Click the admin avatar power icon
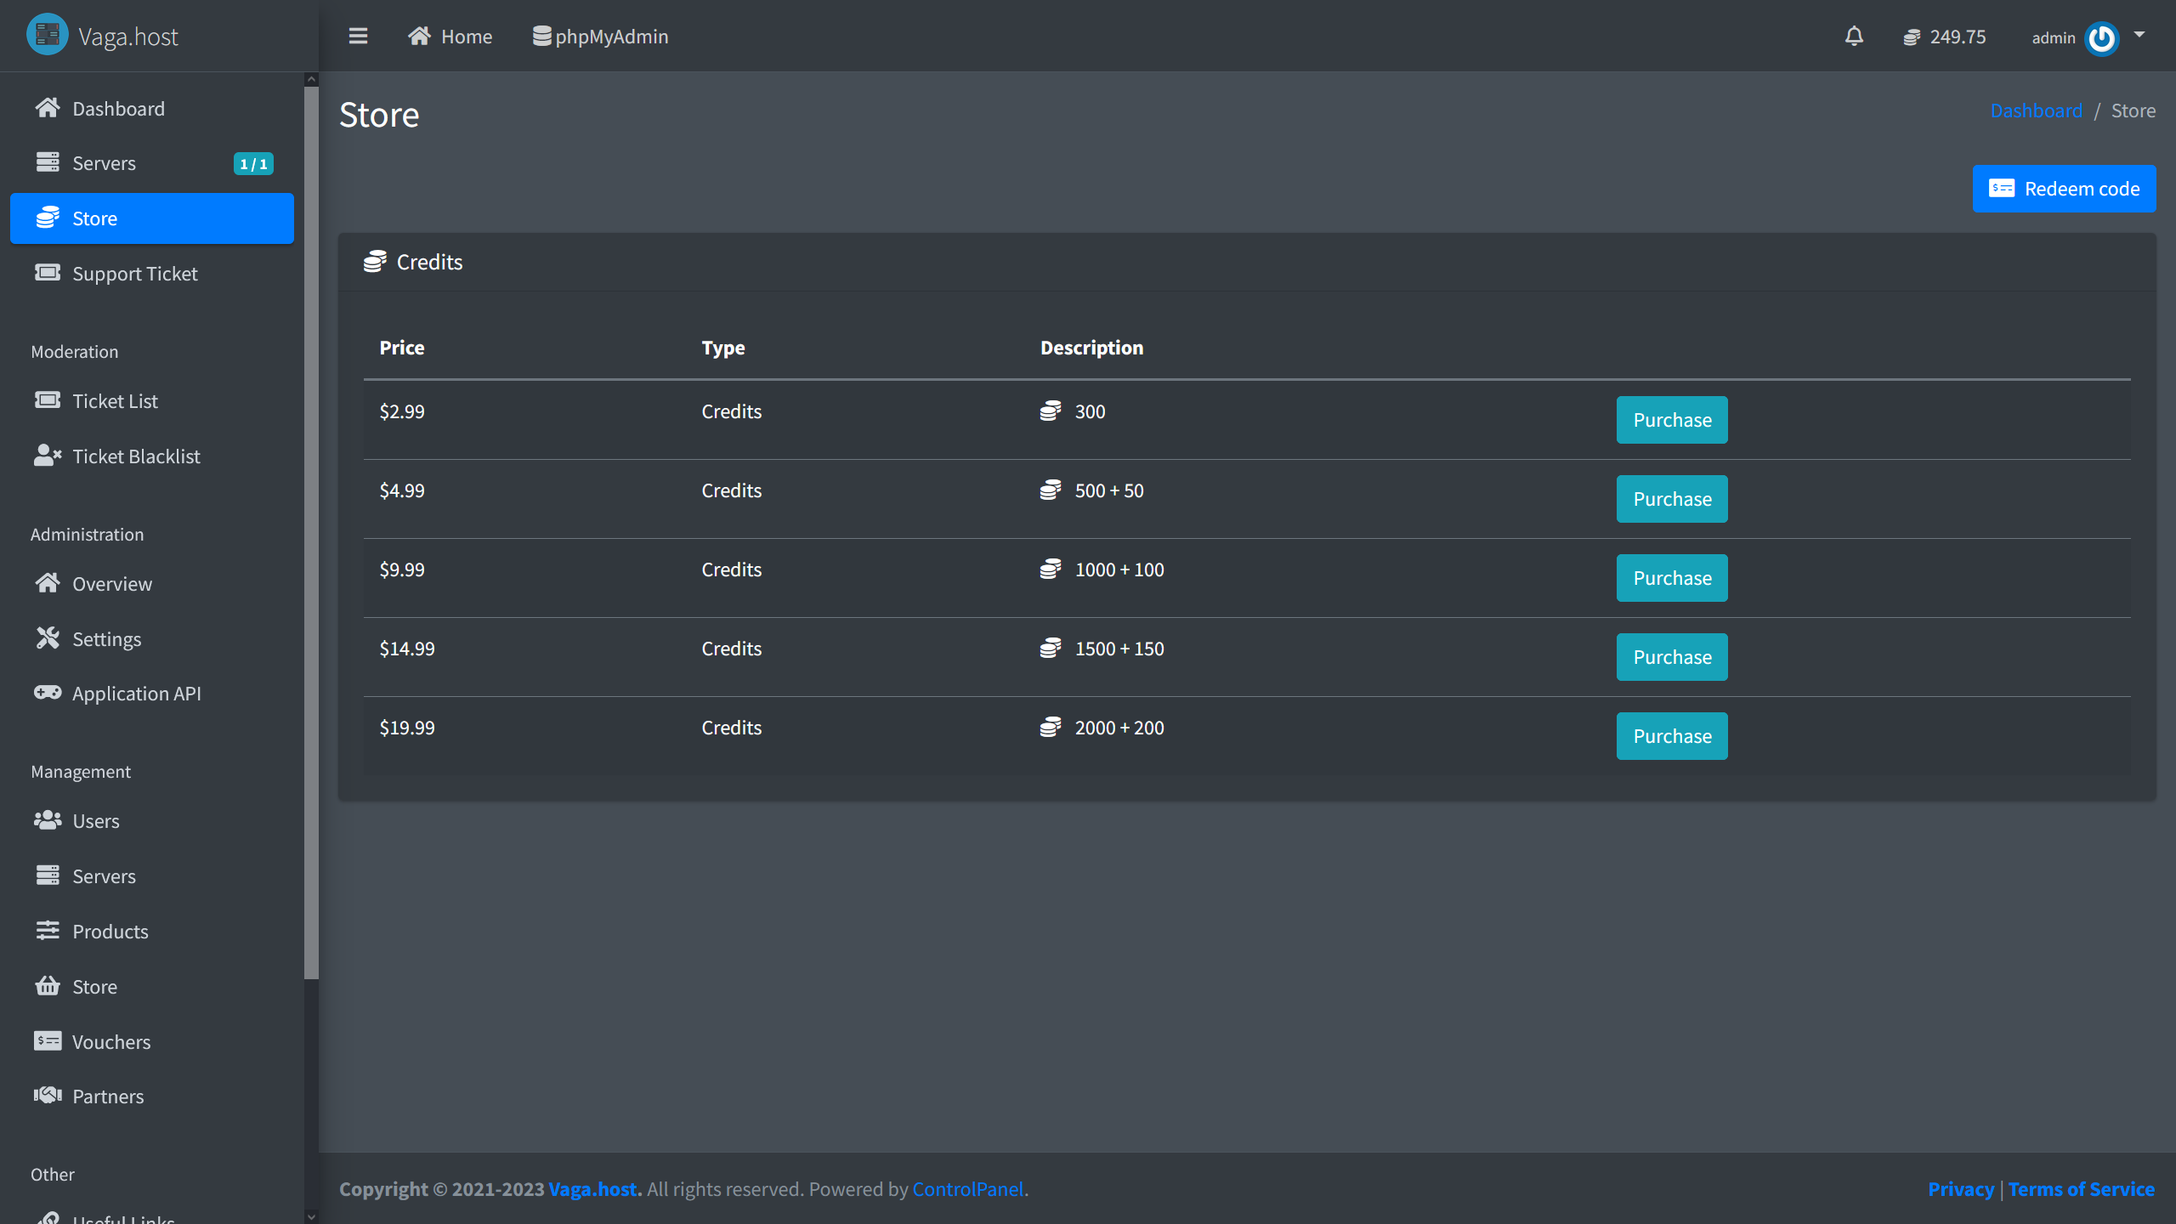Viewport: 2176px width, 1224px height. tap(2101, 38)
